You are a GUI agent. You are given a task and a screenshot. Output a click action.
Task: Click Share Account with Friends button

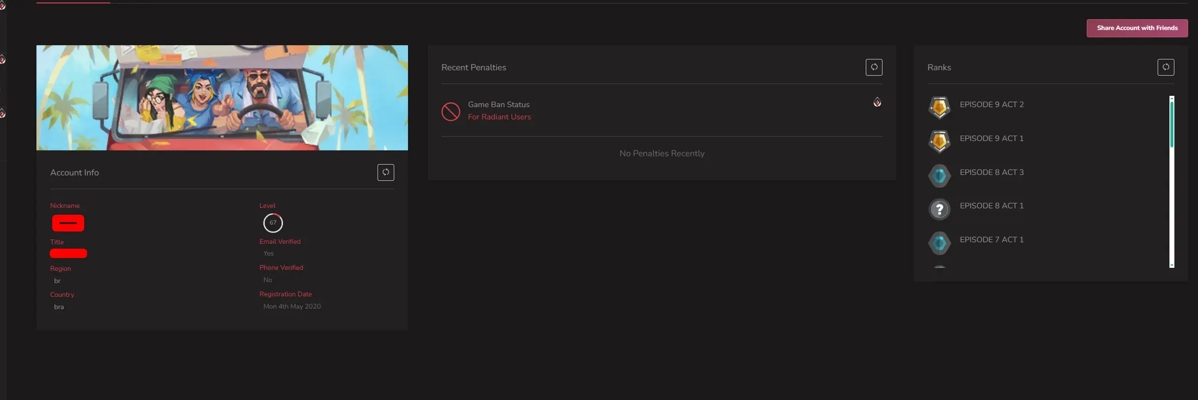[1137, 28]
